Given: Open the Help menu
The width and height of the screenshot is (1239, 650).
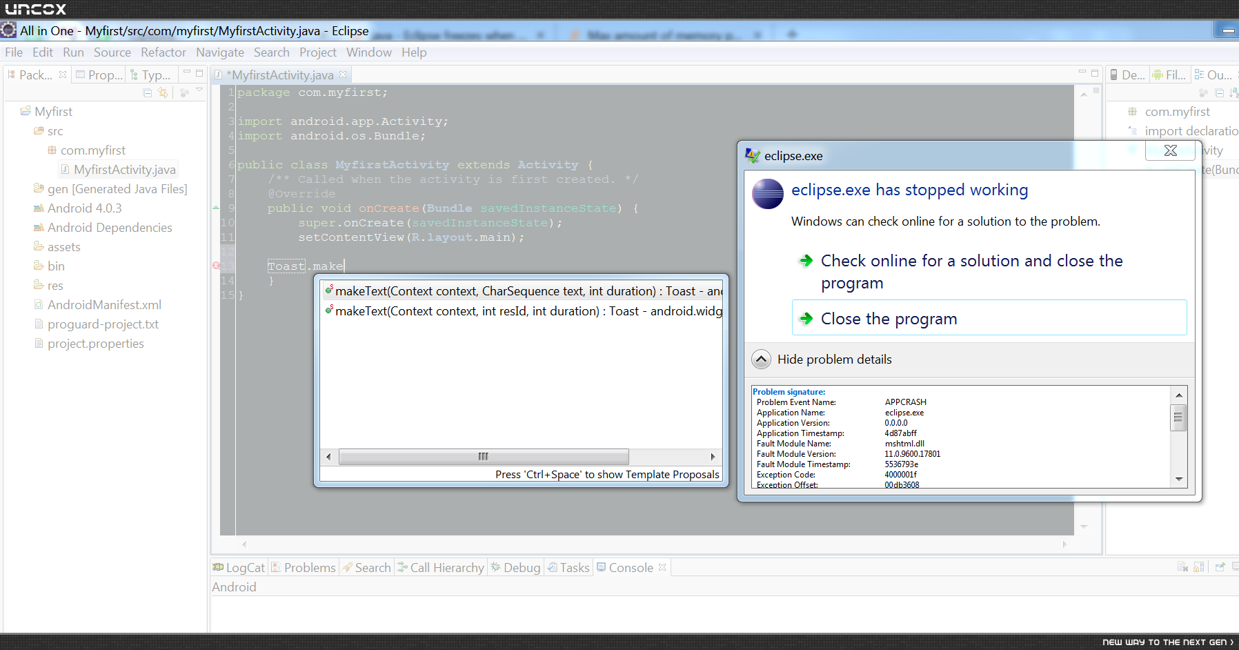Looking at the screenshot, I should click(x=414, y=52).
